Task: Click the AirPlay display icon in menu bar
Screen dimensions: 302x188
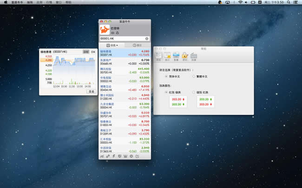Action: (228, 2)
